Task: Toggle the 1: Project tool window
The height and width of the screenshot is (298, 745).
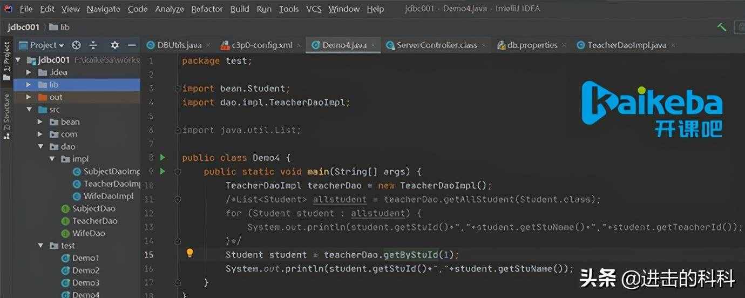Action: (x=6, y=61)
